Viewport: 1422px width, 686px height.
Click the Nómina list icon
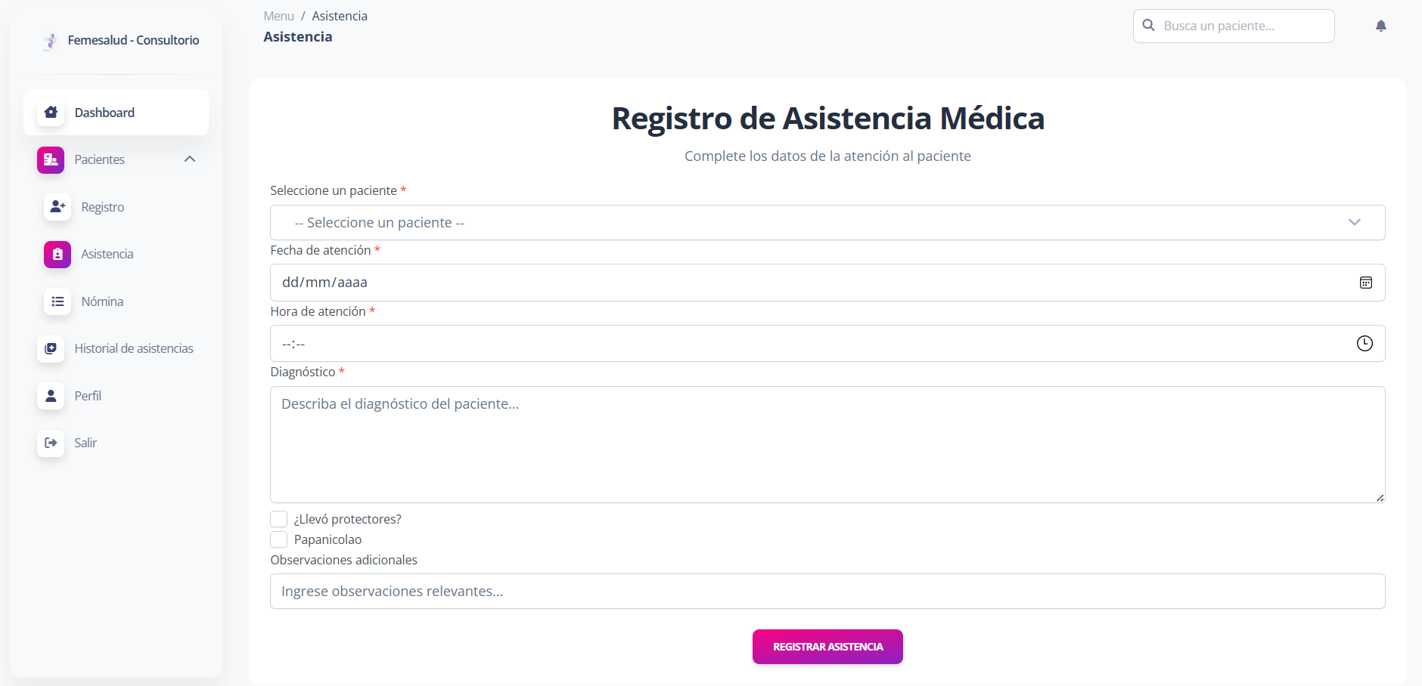click(57, 301)
